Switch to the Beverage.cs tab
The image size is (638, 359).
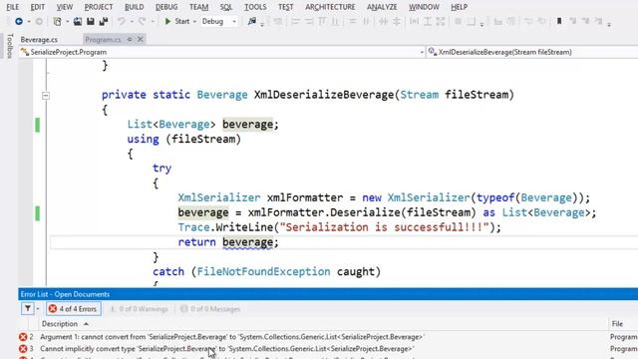(39, 40)
